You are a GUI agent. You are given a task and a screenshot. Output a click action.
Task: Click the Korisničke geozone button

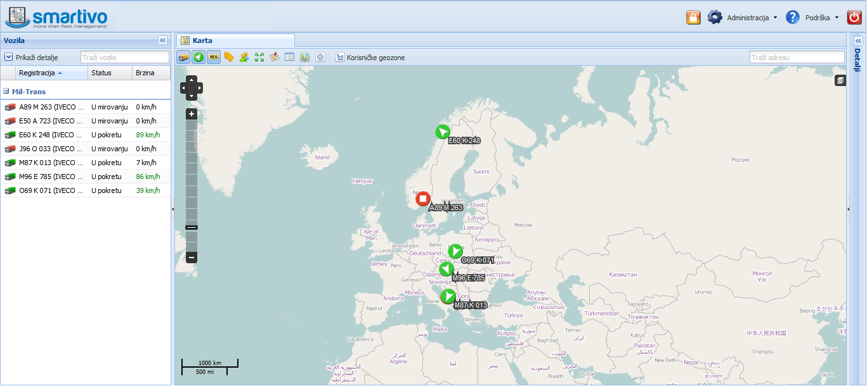pos(370,58)
